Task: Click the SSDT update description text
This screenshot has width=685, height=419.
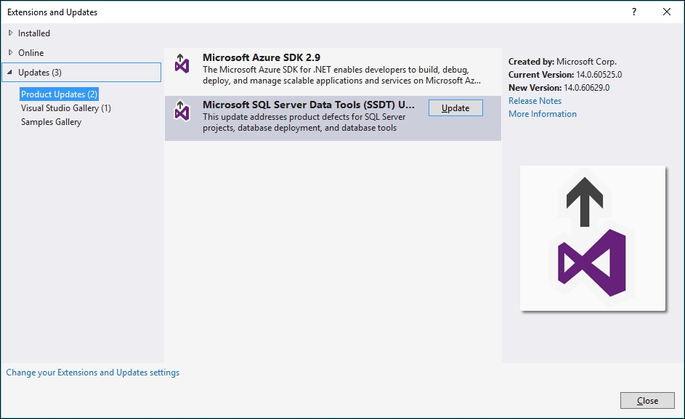Action: point(304,122)
